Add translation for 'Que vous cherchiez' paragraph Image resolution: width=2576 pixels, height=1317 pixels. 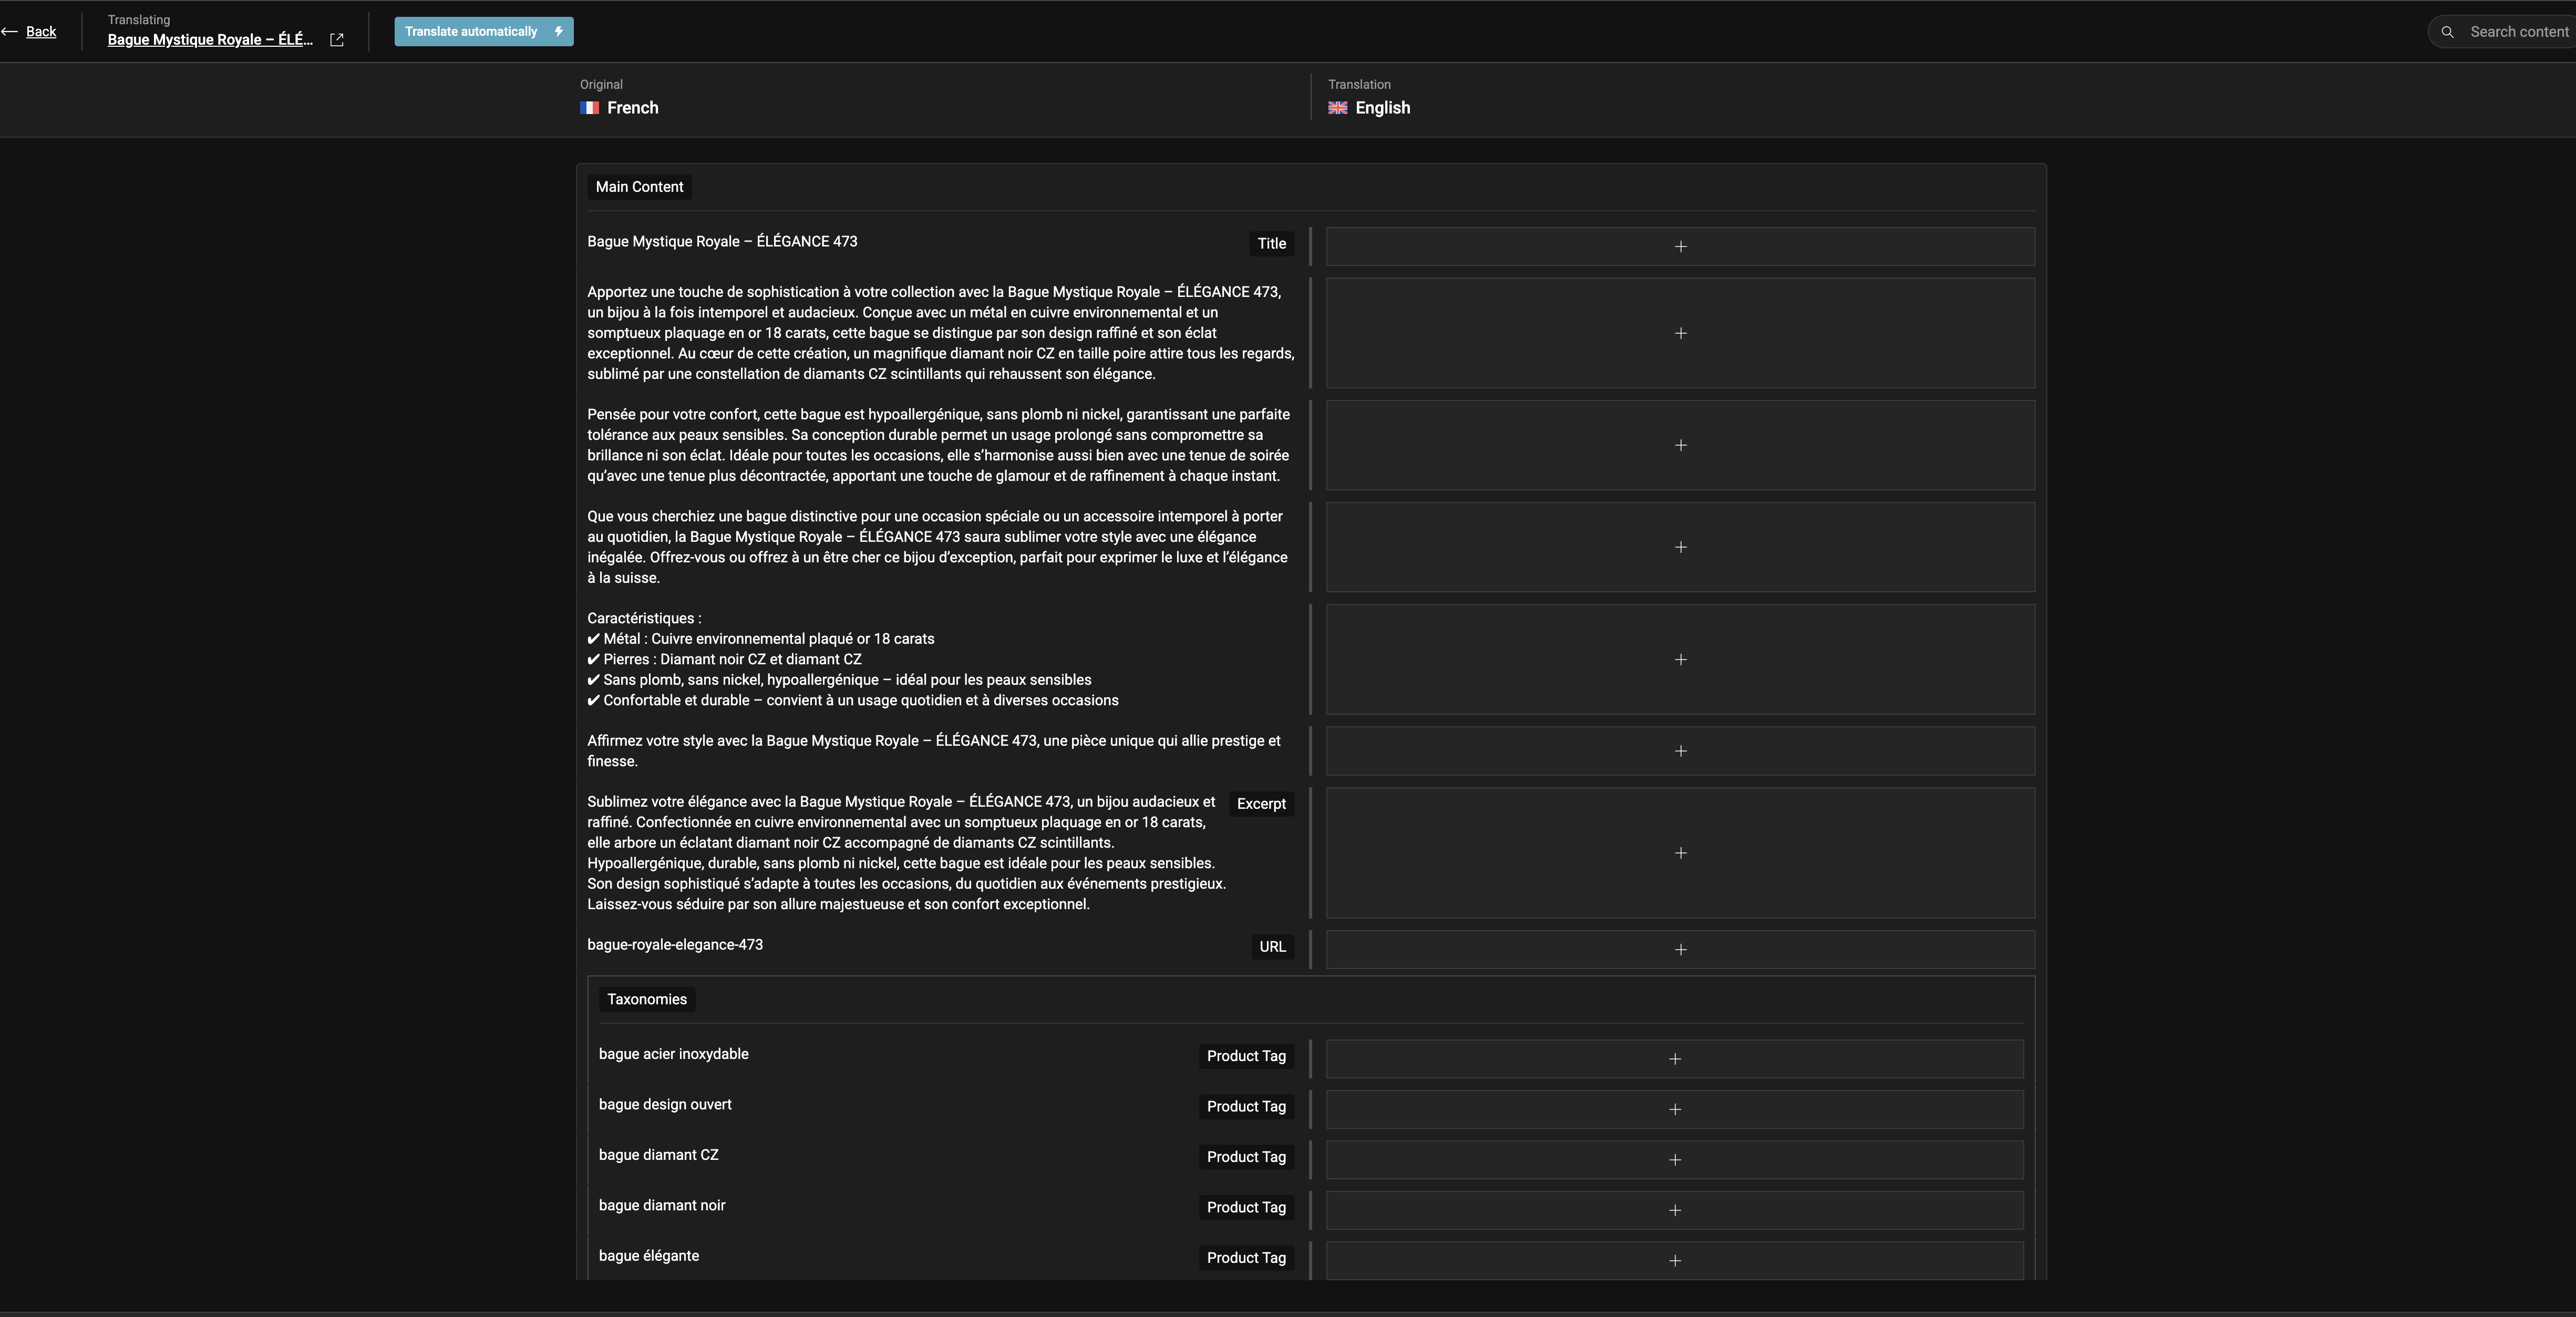pos(1680,547)
